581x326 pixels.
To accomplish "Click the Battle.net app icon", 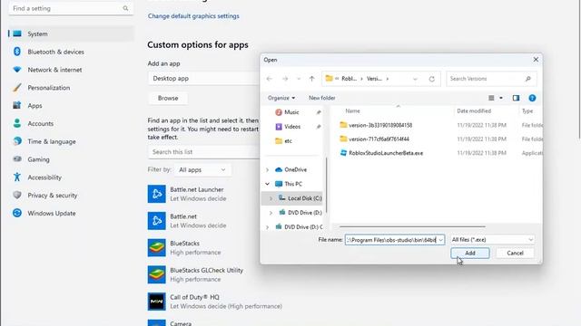I will [x=156, y=221].
